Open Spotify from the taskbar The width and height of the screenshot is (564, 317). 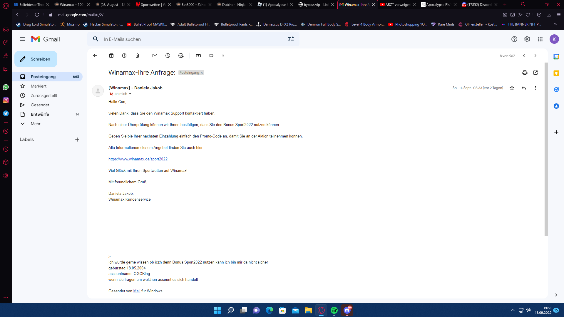334,310
